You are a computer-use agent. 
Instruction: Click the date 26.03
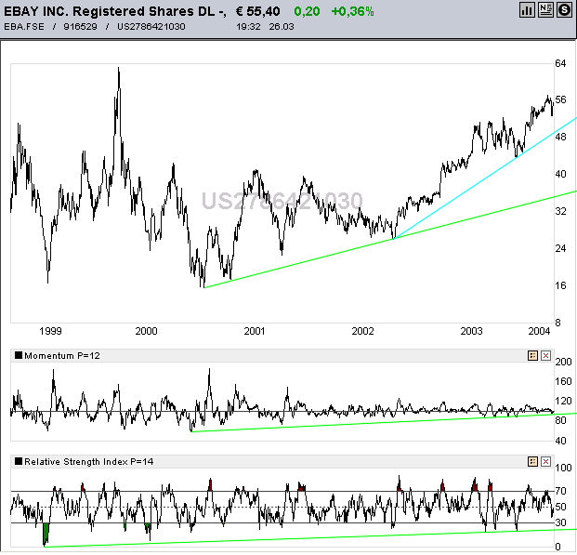point(282,27)
